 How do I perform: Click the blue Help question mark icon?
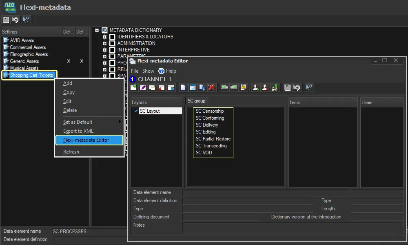pyautogui.click(x=161, y=71)
